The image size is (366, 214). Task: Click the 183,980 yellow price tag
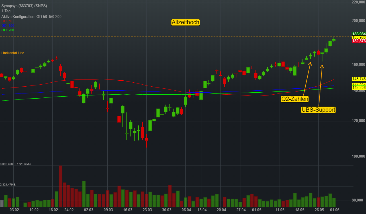(359, 37)
